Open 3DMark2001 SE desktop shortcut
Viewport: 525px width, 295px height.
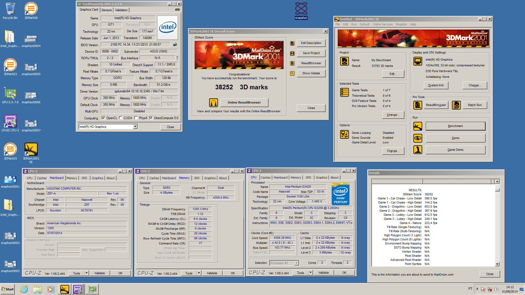pos(31,153)
